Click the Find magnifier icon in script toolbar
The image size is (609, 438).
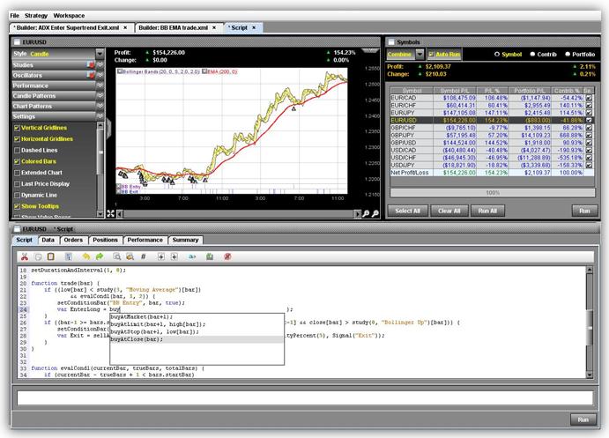tap(116, 256)
